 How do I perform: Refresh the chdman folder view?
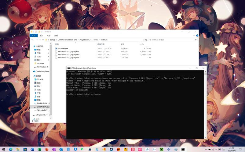pyautogui.click(x=146, y=40)
